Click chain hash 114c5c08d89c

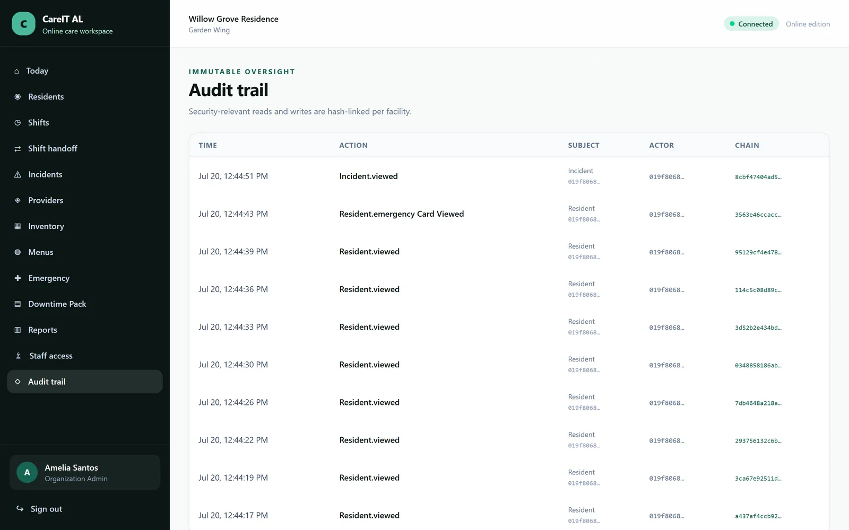758,290
